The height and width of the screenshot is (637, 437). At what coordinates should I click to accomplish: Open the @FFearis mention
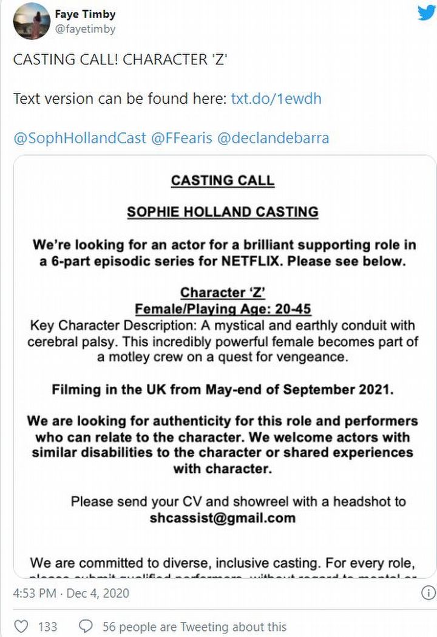coord(181,138)
